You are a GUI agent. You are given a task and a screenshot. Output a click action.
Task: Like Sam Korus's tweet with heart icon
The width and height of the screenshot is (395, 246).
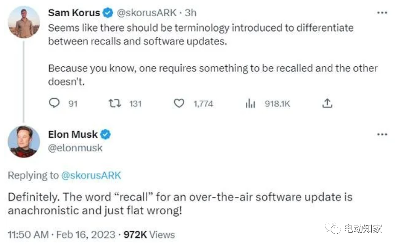click(x=179, y=103)
